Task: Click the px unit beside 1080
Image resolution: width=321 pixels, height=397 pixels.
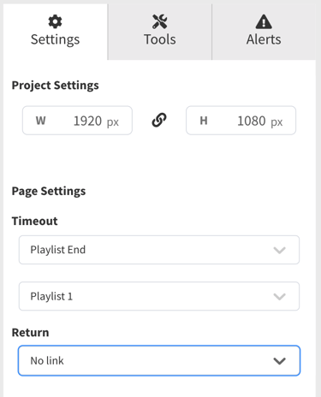Action: coord(276,122)
